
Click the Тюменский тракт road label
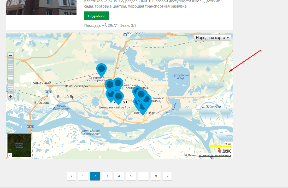[x=77, y=86]
